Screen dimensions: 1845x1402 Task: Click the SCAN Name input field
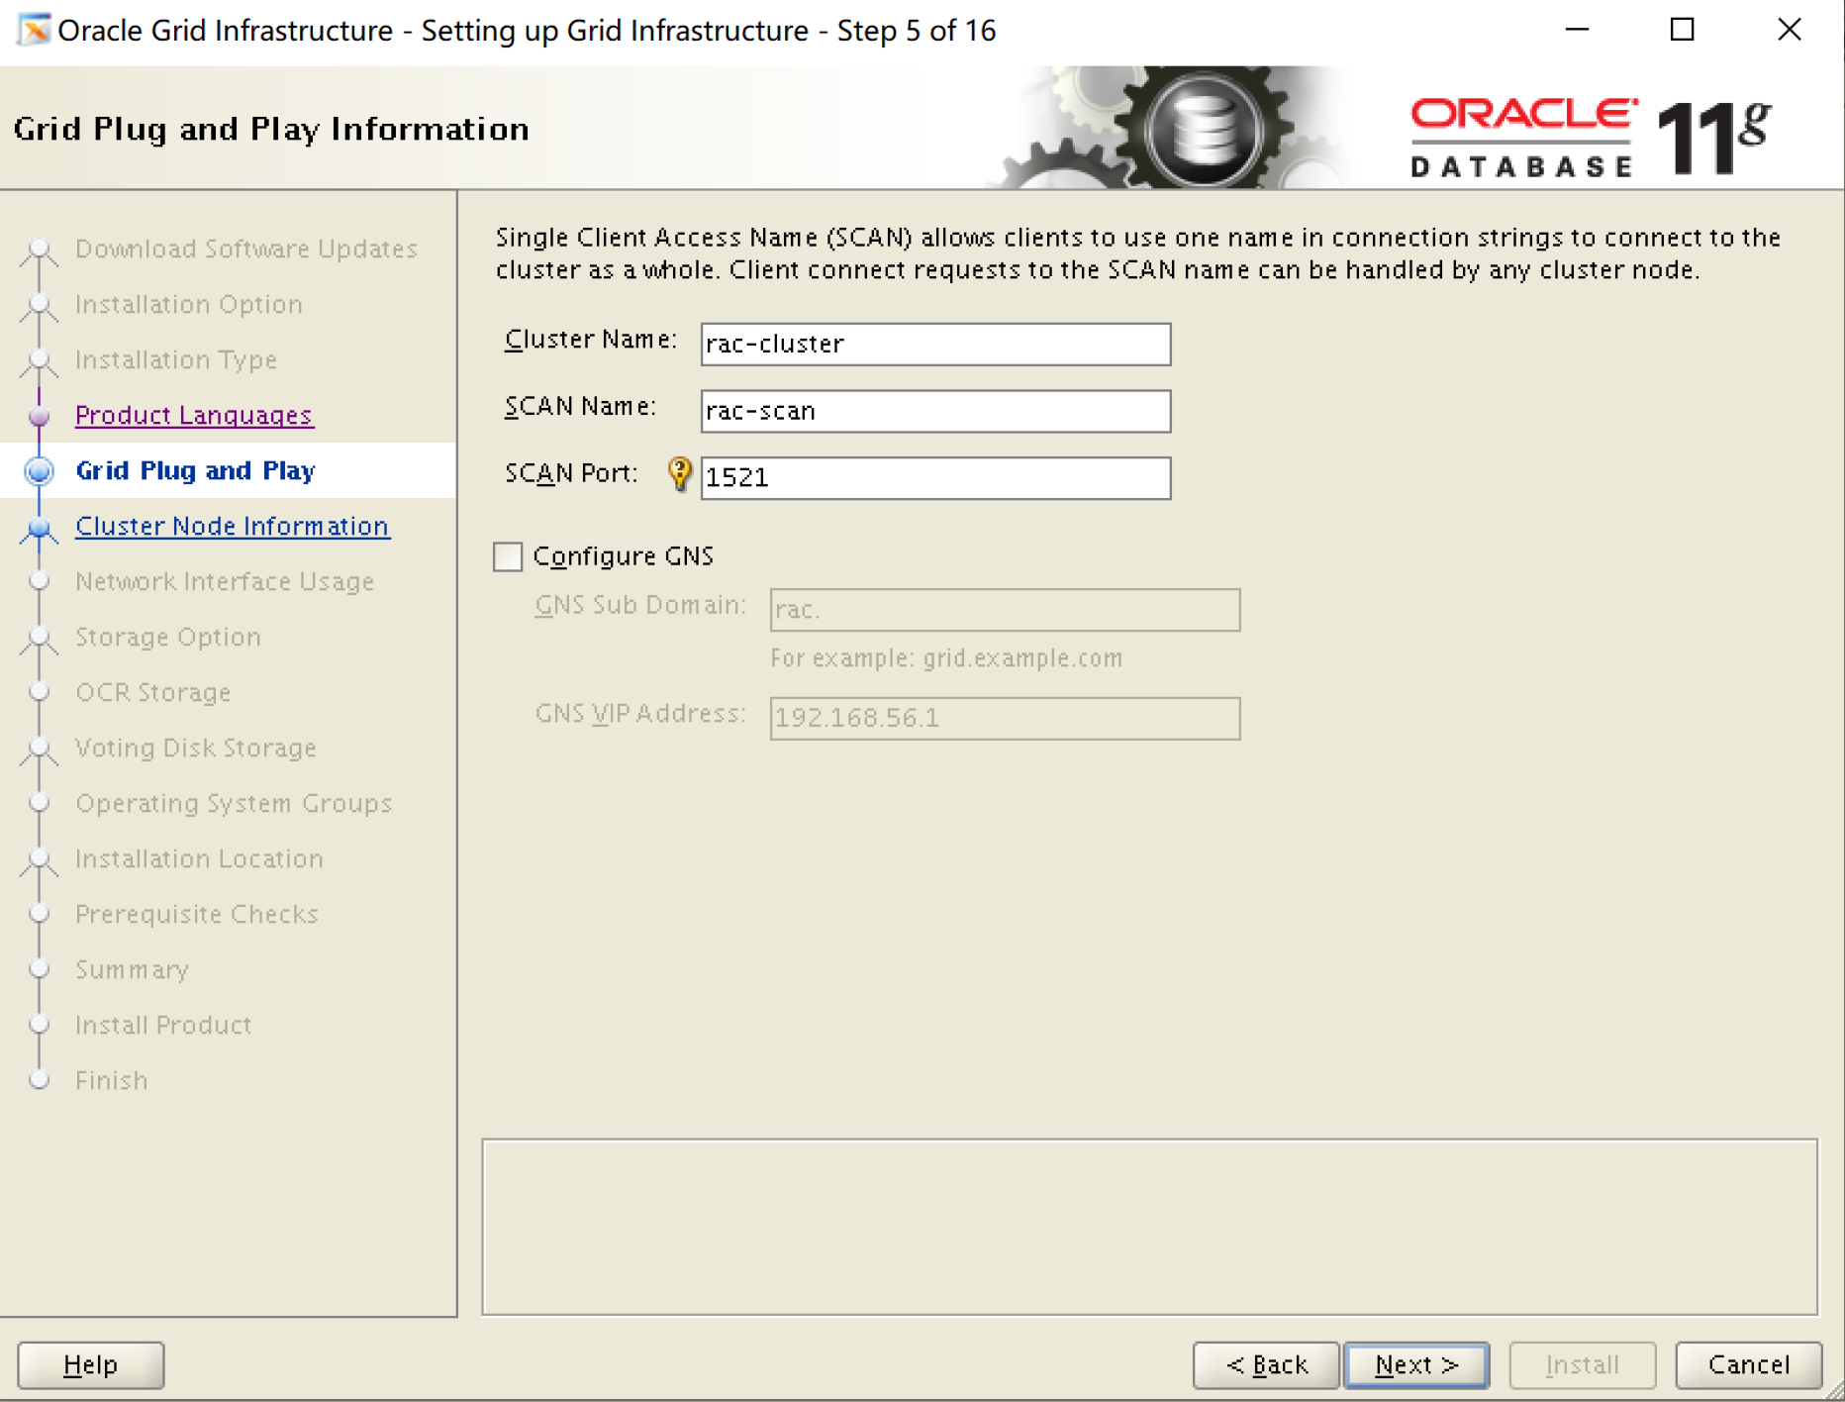pyautogui.click(x=935, y=411)
